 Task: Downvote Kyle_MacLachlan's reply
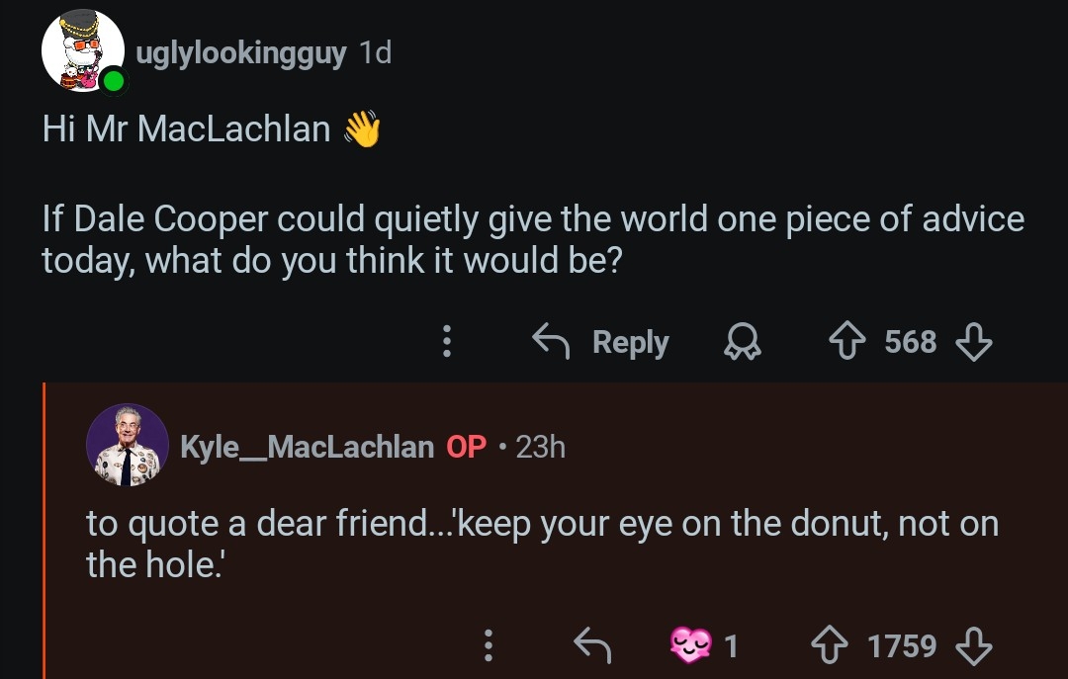[x=973, y=646]
